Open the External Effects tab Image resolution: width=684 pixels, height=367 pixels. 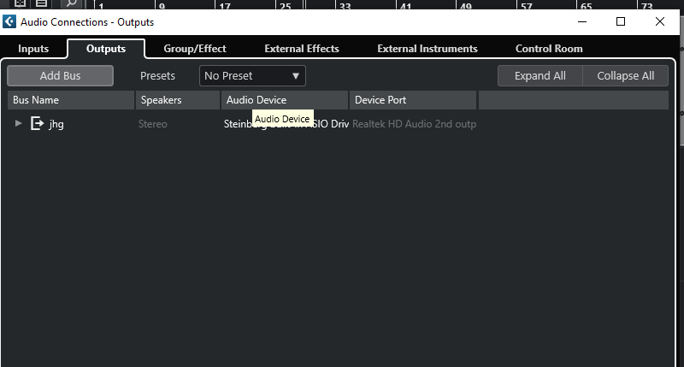coord(302,49)
